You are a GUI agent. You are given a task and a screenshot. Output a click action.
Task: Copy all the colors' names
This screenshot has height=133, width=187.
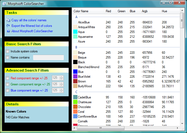click(x=29, y=20)
